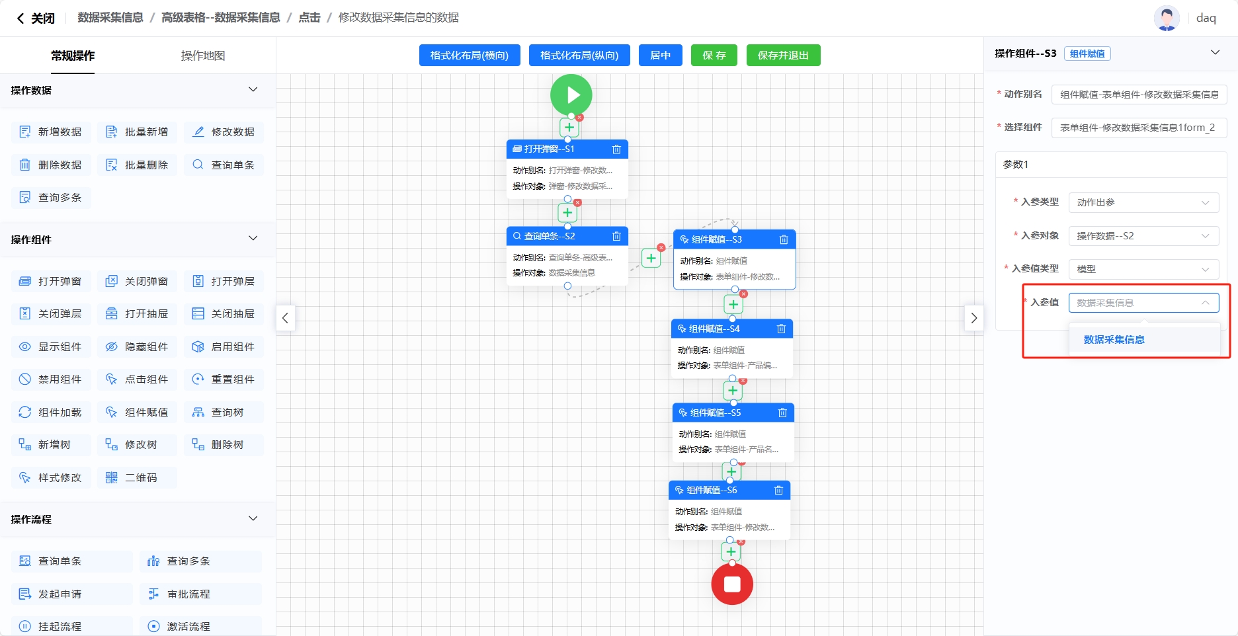Remove 组件赋值--S6 node with trash icon
Screen dimensions: 1238x636
778,491
